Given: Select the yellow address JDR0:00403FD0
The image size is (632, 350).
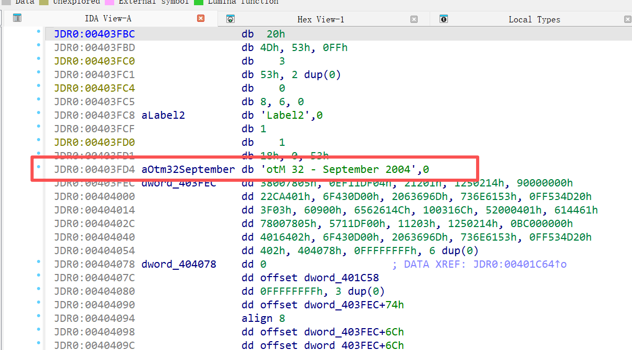Looking at the screenshot, I should point(94,142).
